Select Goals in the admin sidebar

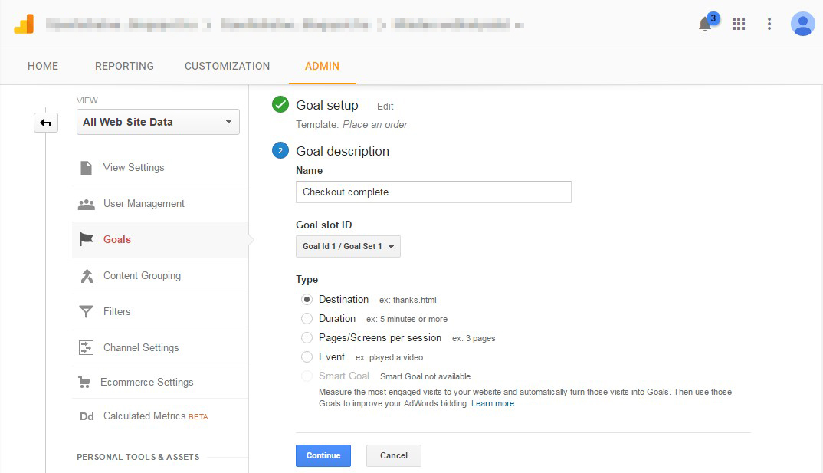pyautogui.click(x=116, y=239)
